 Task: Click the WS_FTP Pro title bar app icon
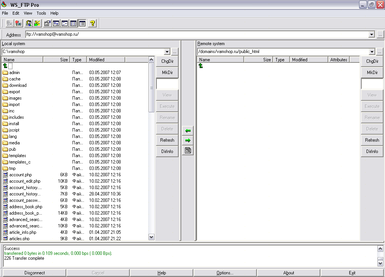4,5
